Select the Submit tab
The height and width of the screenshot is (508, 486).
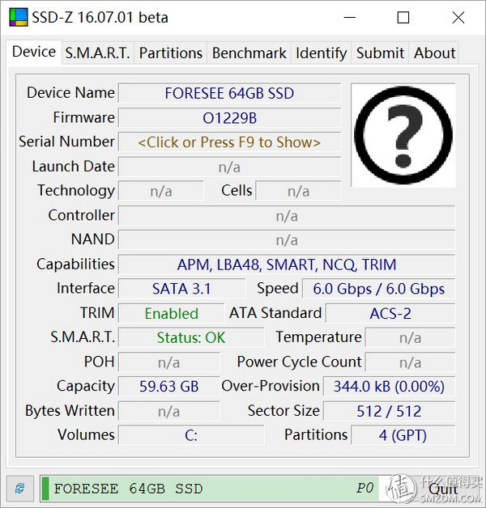pos(380,53)
